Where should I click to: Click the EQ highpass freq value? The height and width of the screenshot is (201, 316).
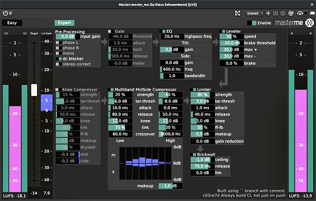tap(172, 36)
